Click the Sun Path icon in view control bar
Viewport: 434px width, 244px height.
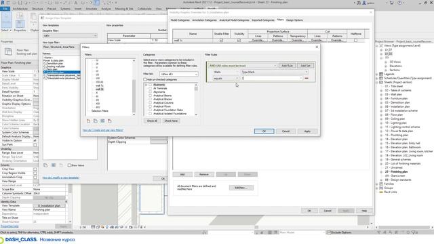pyautogui.click(x=102, y=227)
